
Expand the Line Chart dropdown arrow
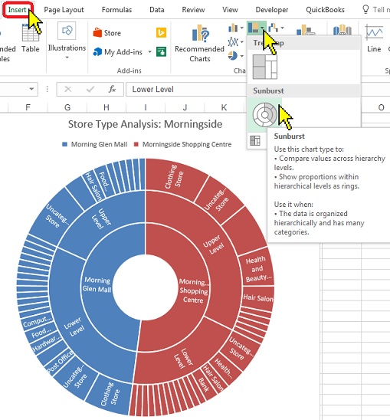click(x=242, y=42)
